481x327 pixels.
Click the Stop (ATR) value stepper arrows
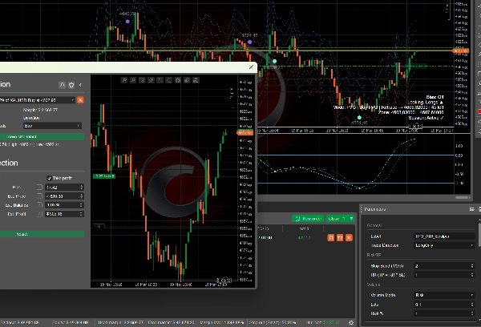point(472,266)
